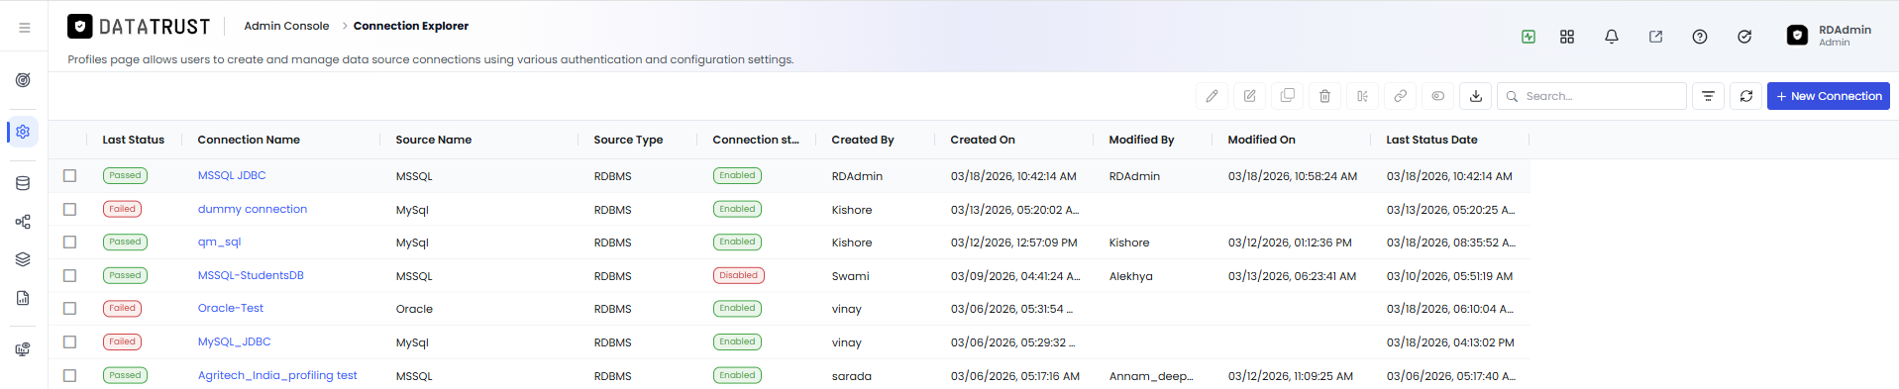
Task: Open the monitor view sidebar icon
Action: (x=23, y=349)
